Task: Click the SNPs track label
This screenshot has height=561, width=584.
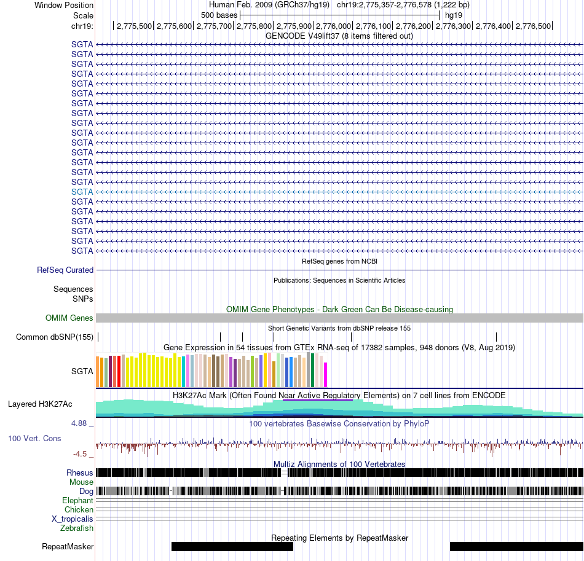Action: coord(83,299)
